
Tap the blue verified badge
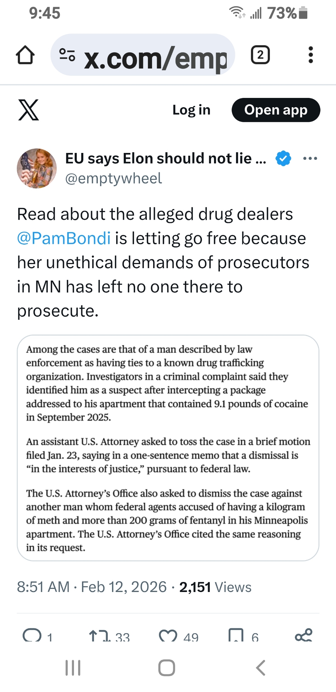point(283,158)
